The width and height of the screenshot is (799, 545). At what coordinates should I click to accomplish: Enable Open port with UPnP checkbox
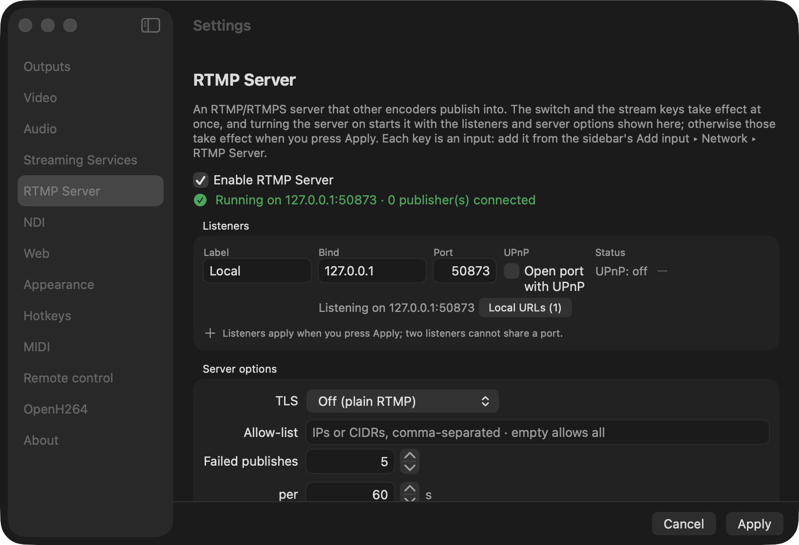[511, 271]
